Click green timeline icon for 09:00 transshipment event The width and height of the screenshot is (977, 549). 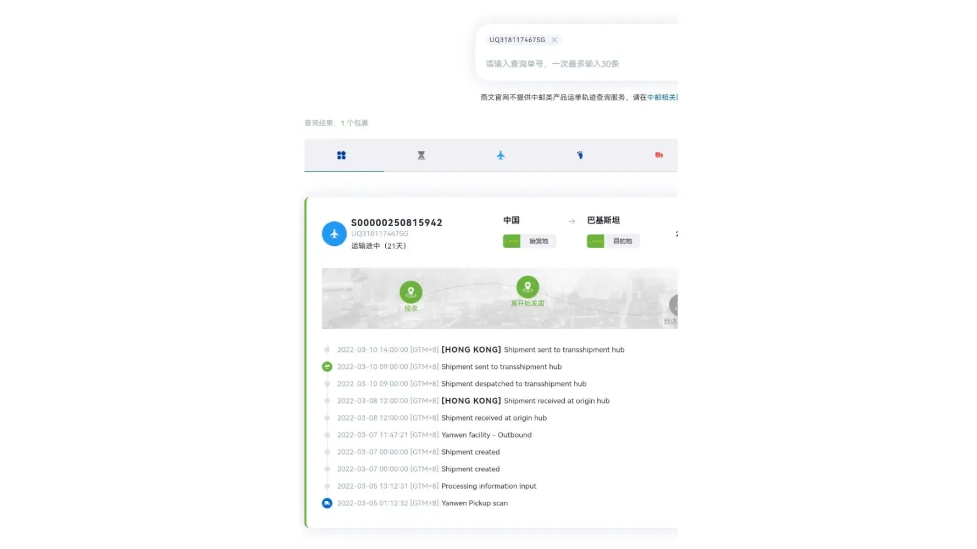tap(327, 367)
